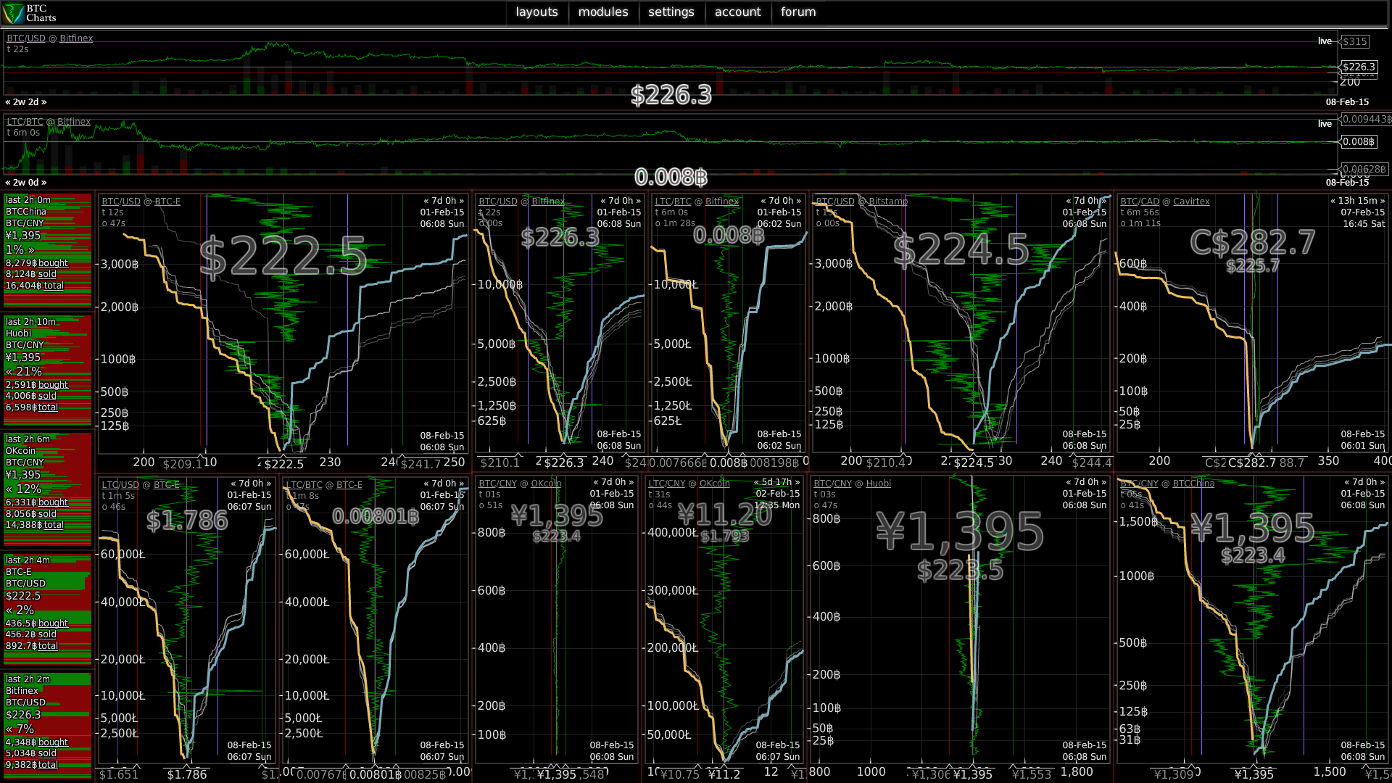Click left arrow on Bitfinex LTC/BTC depth chart span
1392x783 pixels.
point(763,201)
